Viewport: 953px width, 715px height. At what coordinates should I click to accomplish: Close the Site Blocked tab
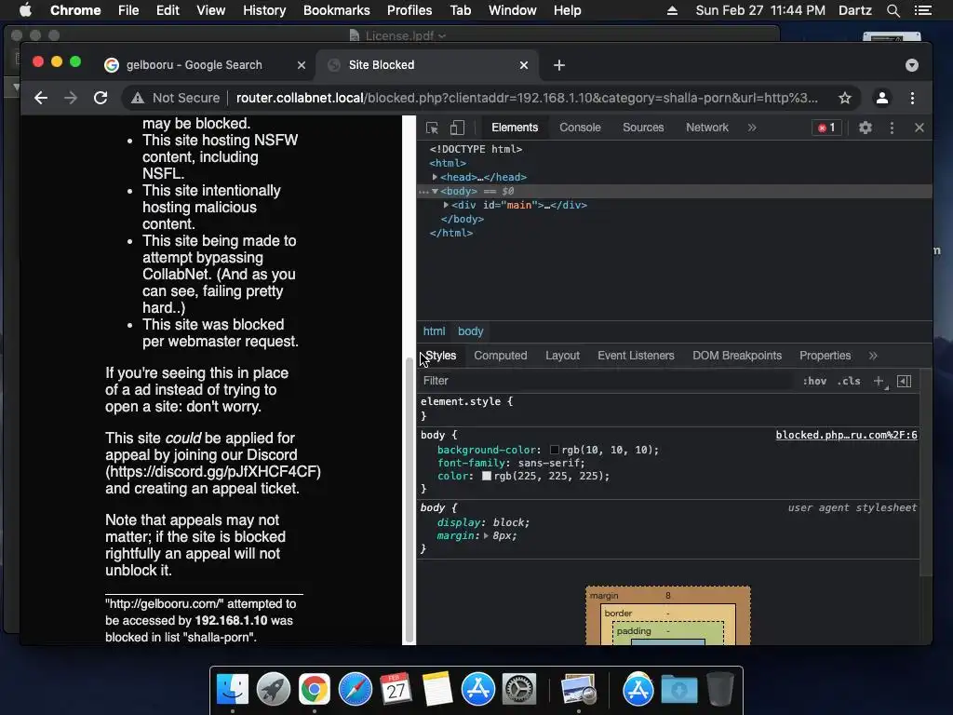[524, 65]
